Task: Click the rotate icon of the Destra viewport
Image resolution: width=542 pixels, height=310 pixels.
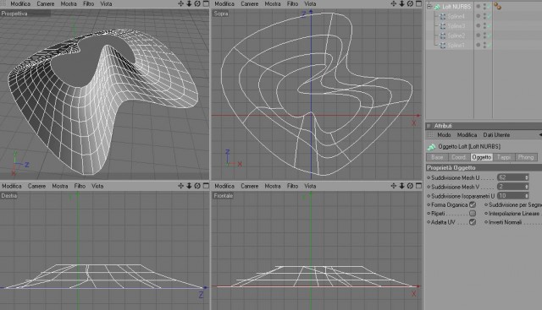Action: [197, 186]
